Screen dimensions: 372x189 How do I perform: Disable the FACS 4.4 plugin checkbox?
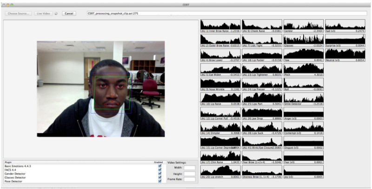[x=159, y=170]
